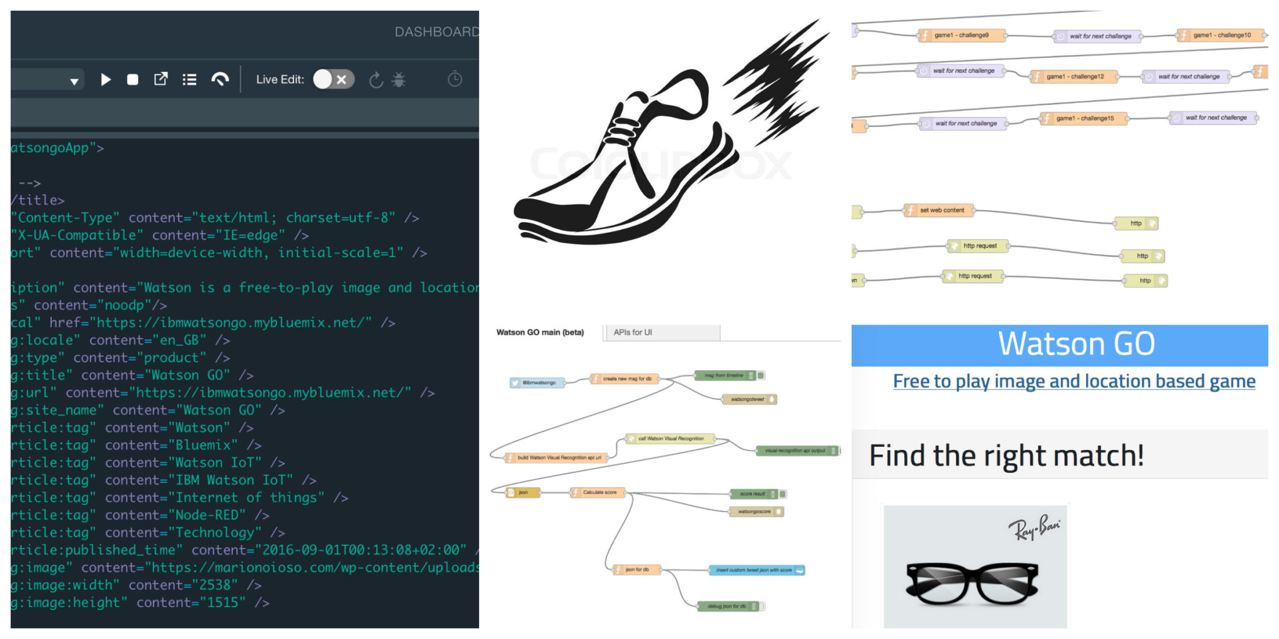Screen dimensions: 1279x639
Task: Click Free to play image and location link
Action: (x=1074, y=381)
